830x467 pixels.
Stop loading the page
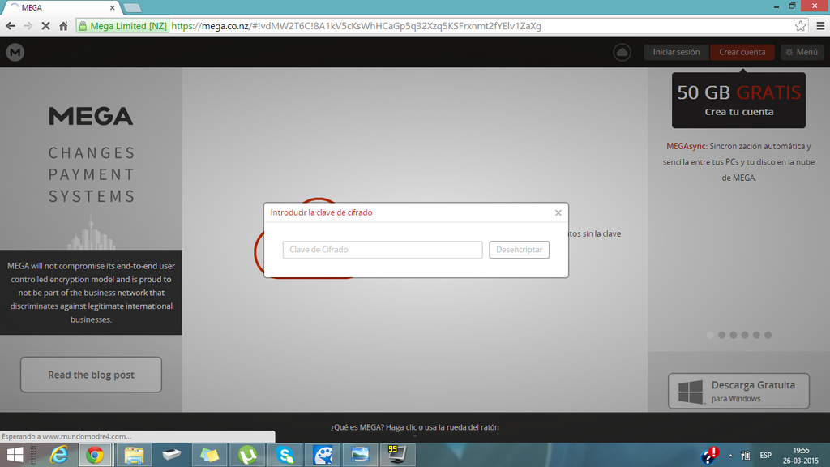pos(45,25)
